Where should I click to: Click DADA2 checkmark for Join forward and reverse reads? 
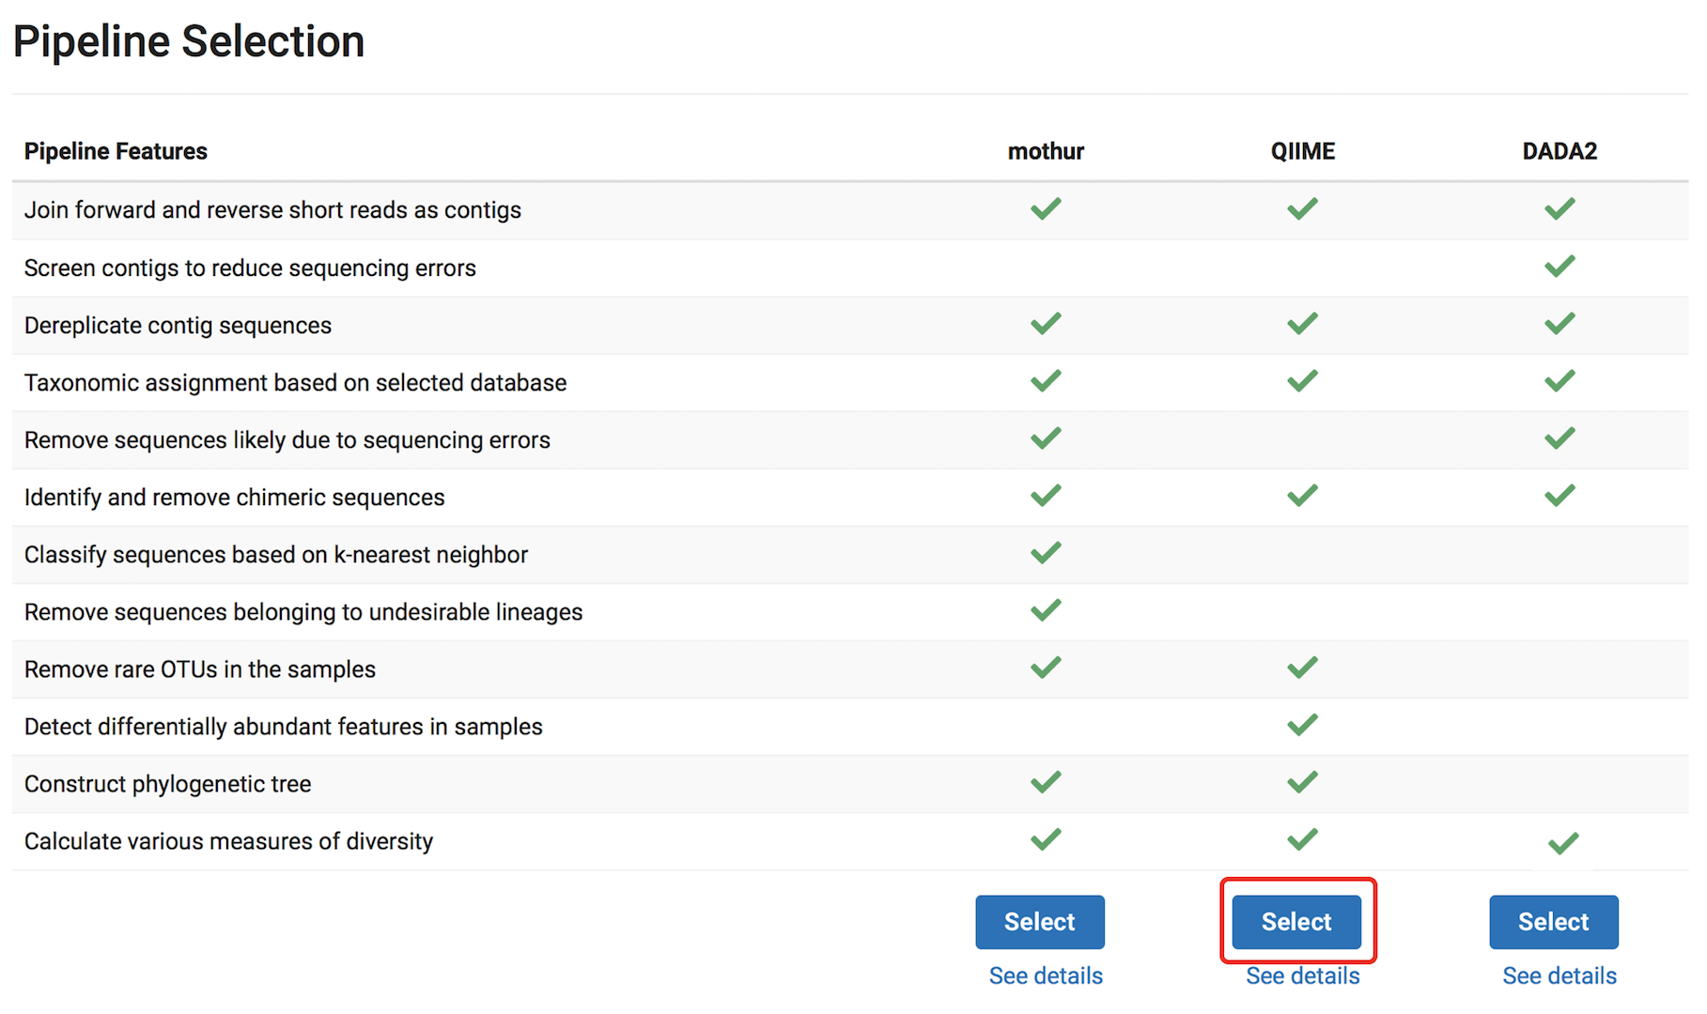pos(1560,208)
